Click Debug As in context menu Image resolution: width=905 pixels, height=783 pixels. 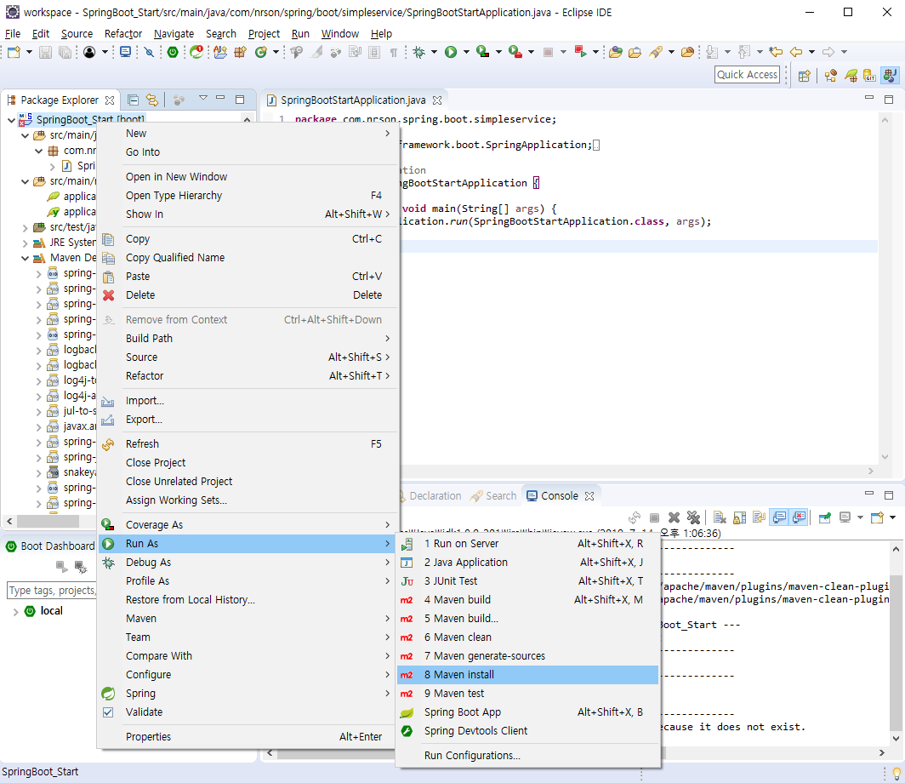coord(248,562)
